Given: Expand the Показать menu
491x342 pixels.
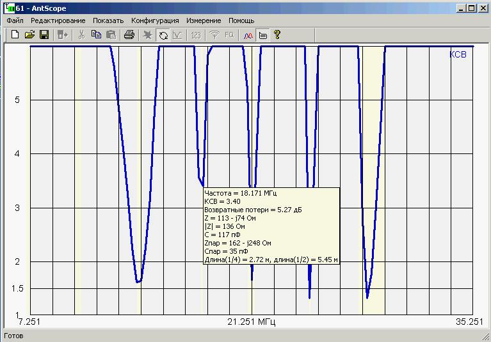Looking at the screenshot, I should pyautogui.click(x=108, y=20).
